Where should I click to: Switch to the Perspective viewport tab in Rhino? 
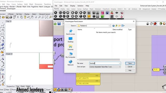[x=10, y=86]
